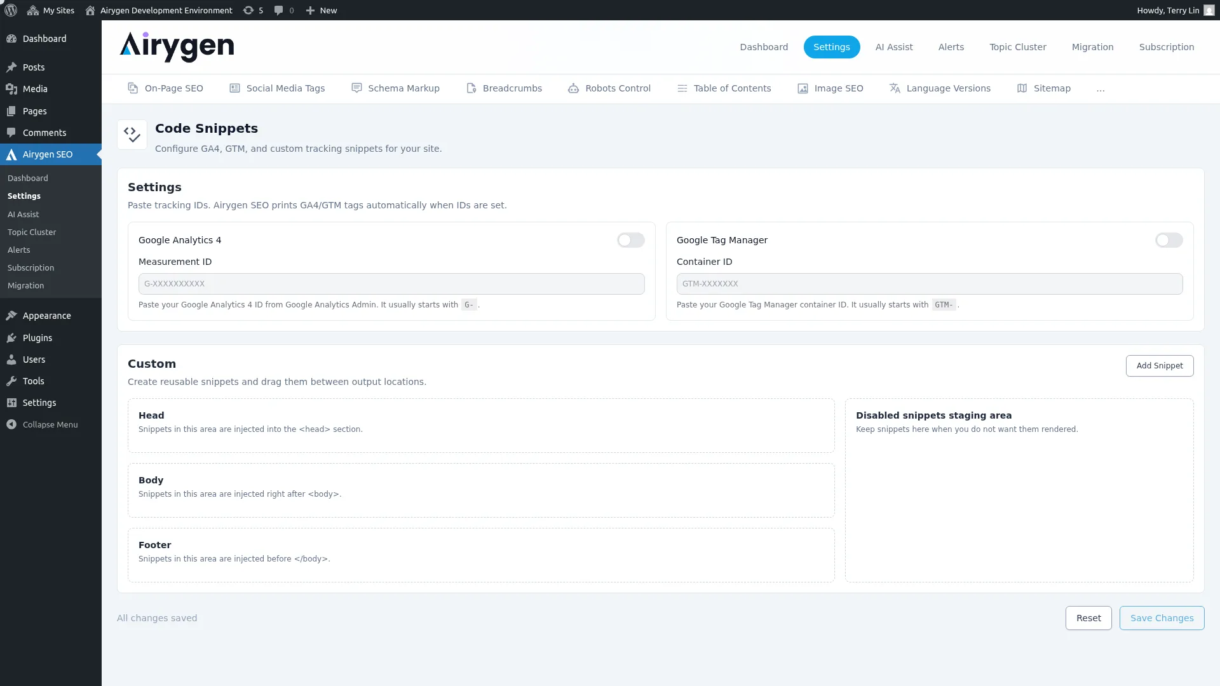Click the On-Page SEO icon
This screenshot has height=686, width=1220.
coord(133,88)
